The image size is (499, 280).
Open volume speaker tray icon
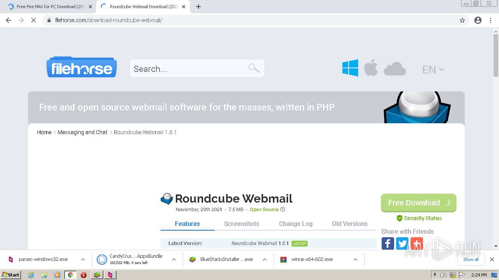tap(443, 275)
